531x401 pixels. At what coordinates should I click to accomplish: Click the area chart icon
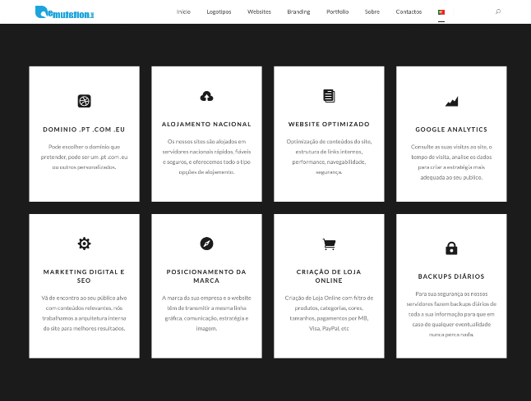pyautogui.click(x=451, y=102)
